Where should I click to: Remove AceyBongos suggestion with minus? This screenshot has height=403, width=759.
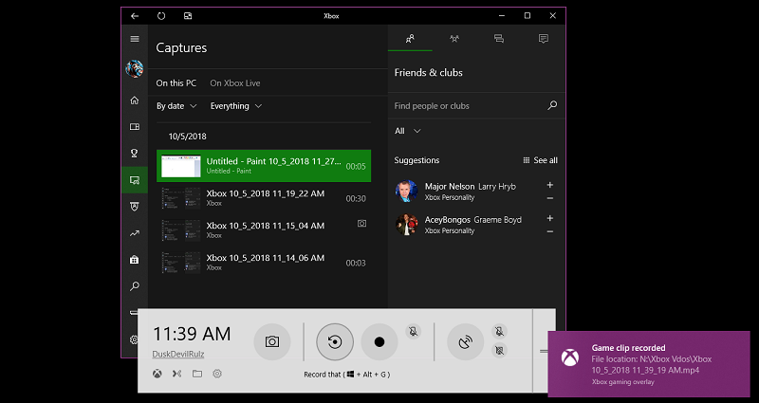(x=550, y=231)
